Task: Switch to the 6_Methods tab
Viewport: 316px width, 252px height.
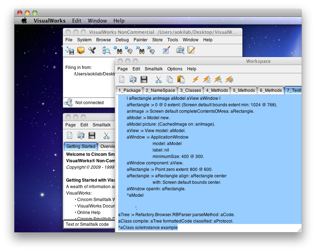Action: 271,90
